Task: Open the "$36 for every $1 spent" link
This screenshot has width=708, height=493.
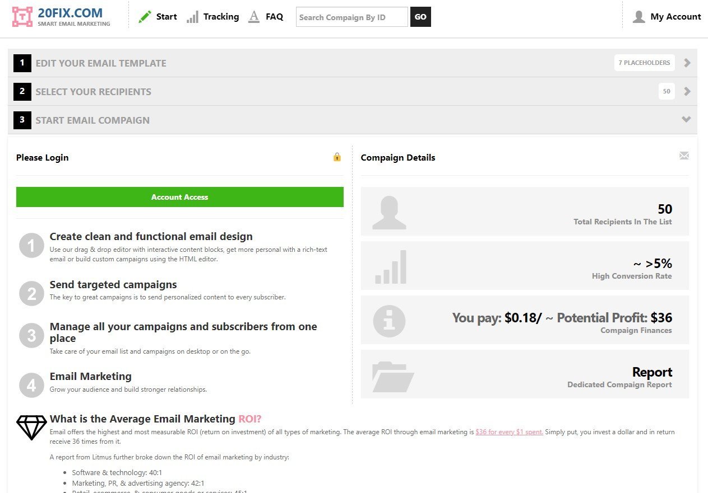Action: point(509,432)
